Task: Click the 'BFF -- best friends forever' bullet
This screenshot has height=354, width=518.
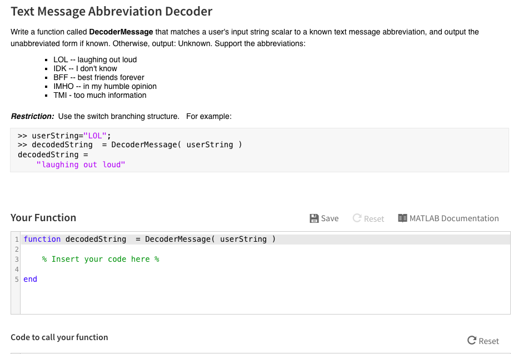Action: pos(99,78)
